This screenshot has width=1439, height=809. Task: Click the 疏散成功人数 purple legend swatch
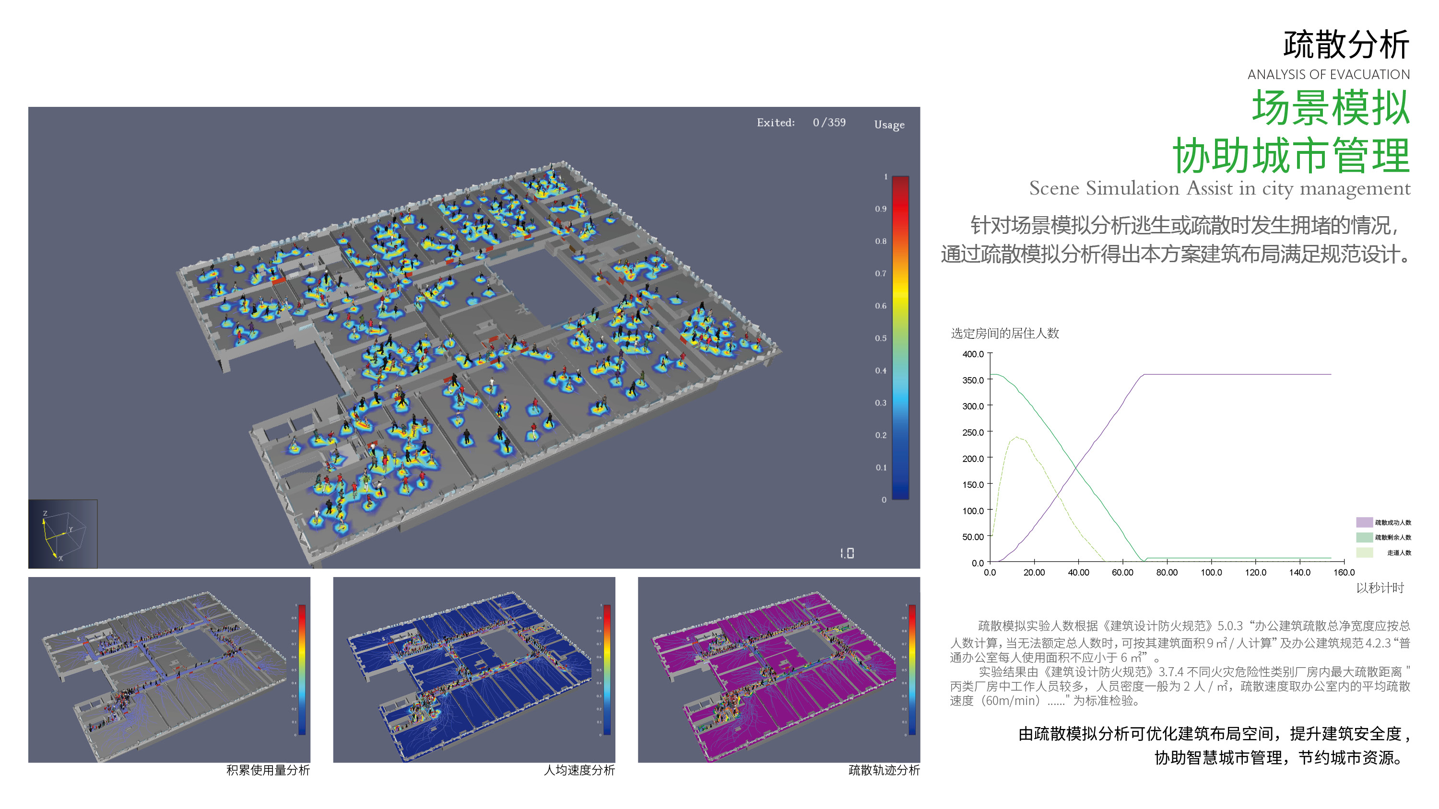point(1364,522)
